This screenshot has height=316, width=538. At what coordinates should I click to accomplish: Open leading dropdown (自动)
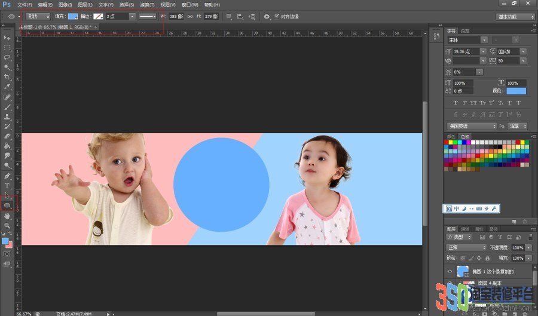pos(523,52)
